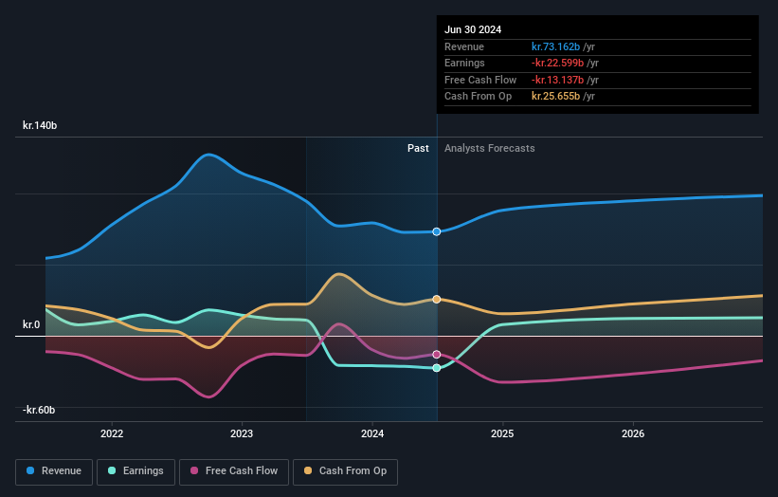Select the Earnings data point marker
778x497 pixels.
(x=437, y=368)
